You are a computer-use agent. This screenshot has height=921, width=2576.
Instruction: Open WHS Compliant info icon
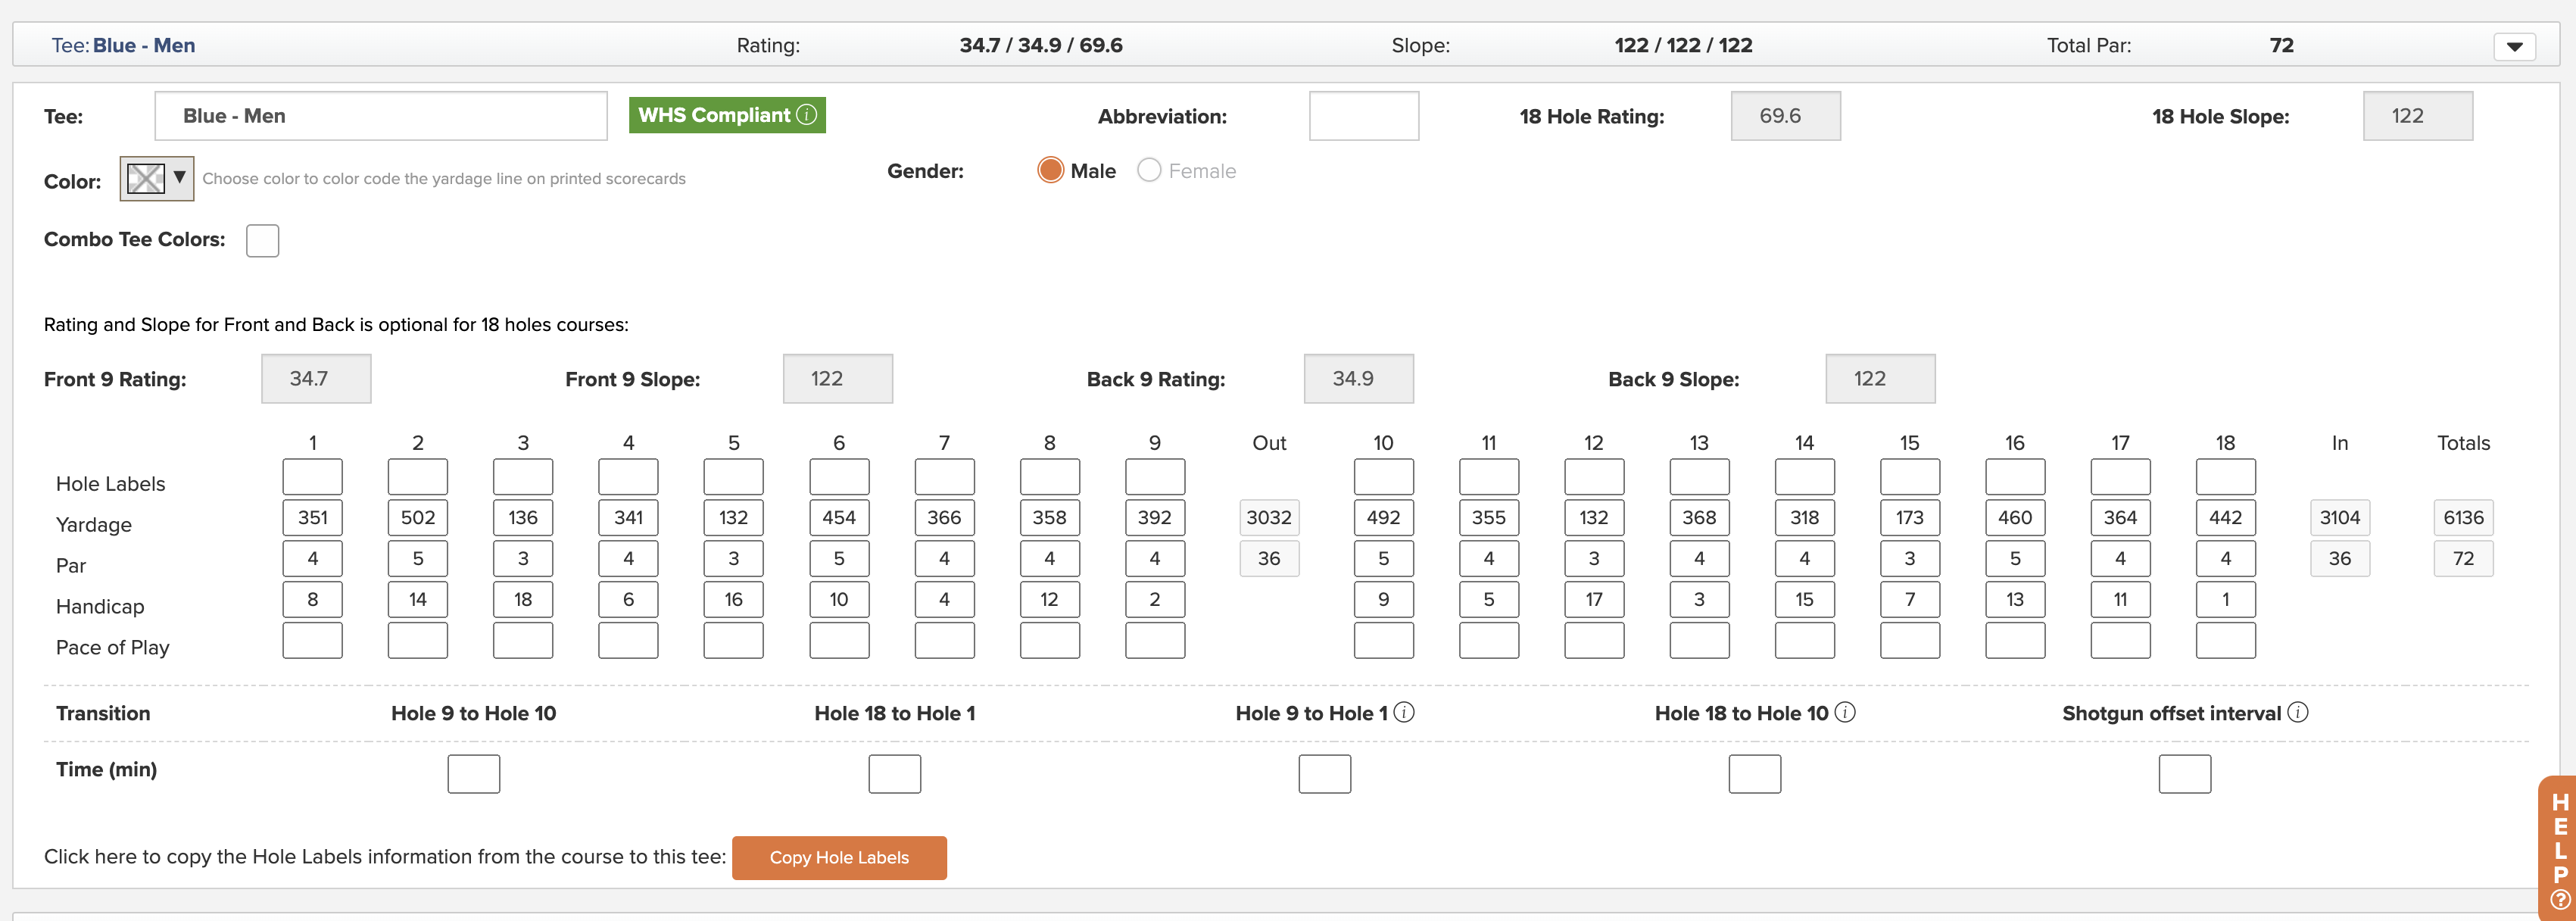[806, 115]
